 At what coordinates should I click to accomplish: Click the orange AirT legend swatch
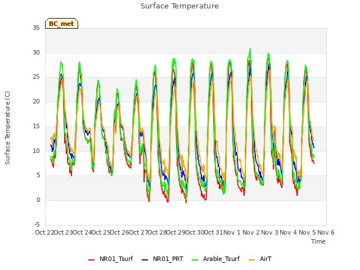tap(251, 260)
